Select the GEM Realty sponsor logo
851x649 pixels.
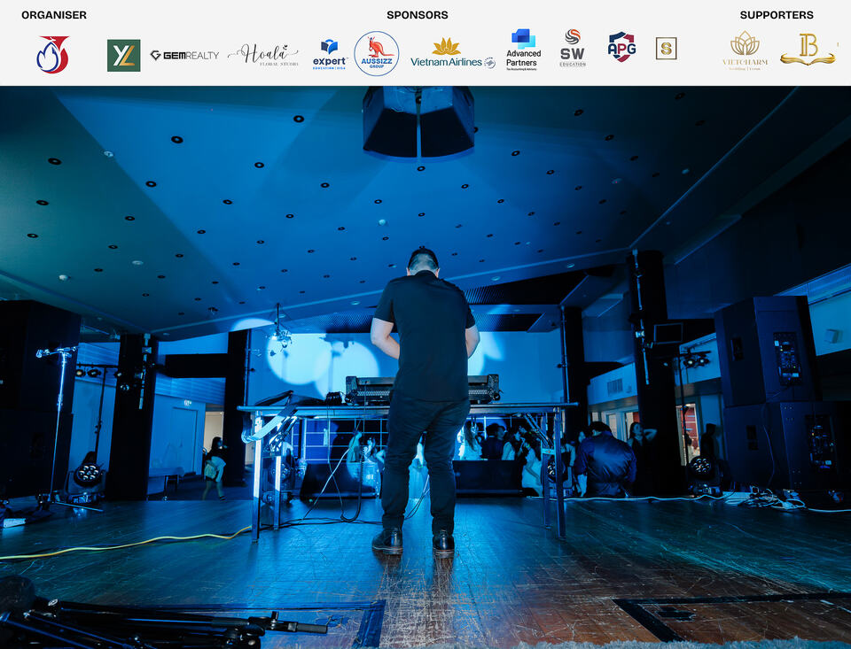[x=184, y=55]
